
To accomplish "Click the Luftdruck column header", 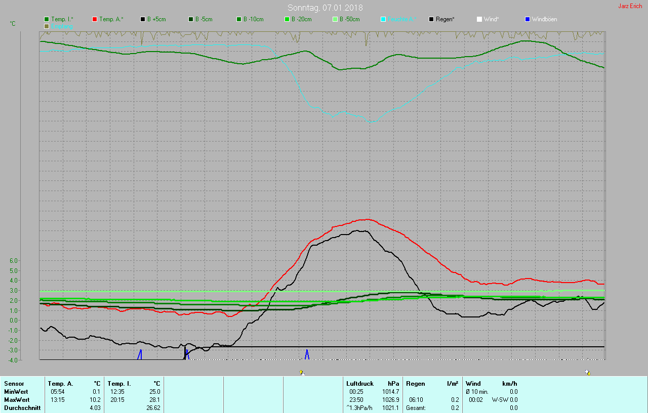I will point(359,384).
